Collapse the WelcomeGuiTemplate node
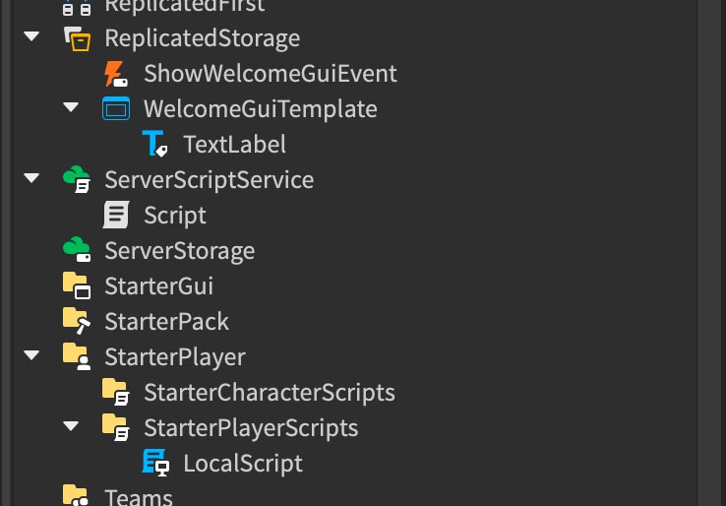726x506 pixels. tap(71, 107)
